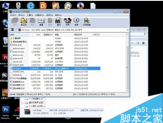
Task: Select the autorun.inf file row
Action: click(55, 58)
